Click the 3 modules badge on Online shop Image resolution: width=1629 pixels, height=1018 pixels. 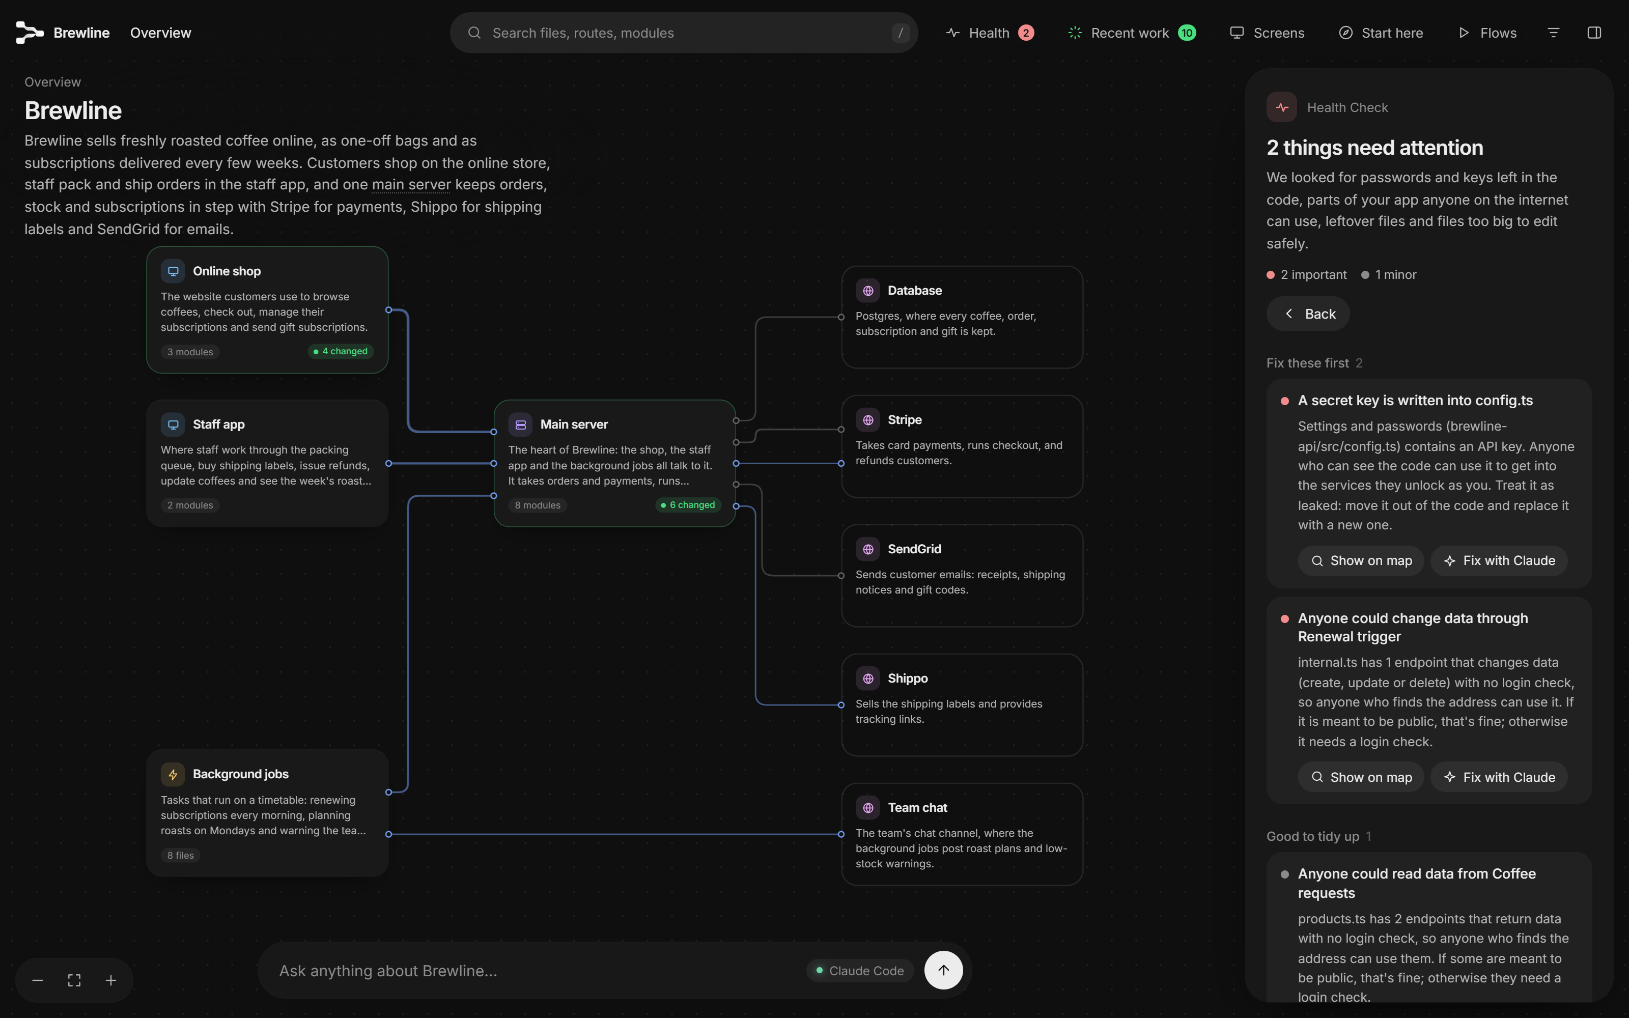tap(190, 351)
